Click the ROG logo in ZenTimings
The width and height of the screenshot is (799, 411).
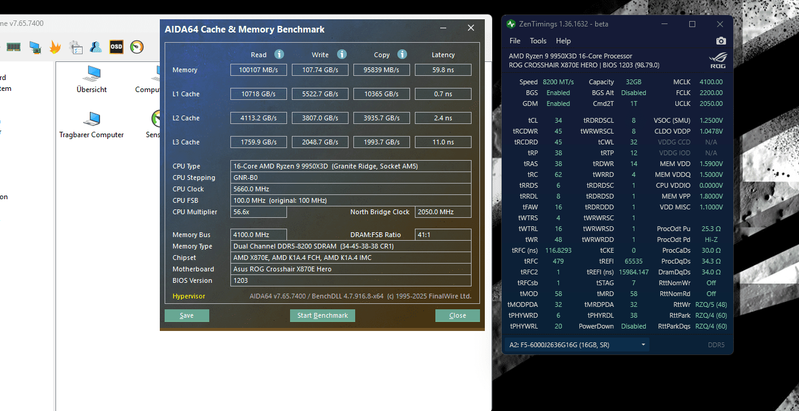pyautogui.click(x=718, y=60)
